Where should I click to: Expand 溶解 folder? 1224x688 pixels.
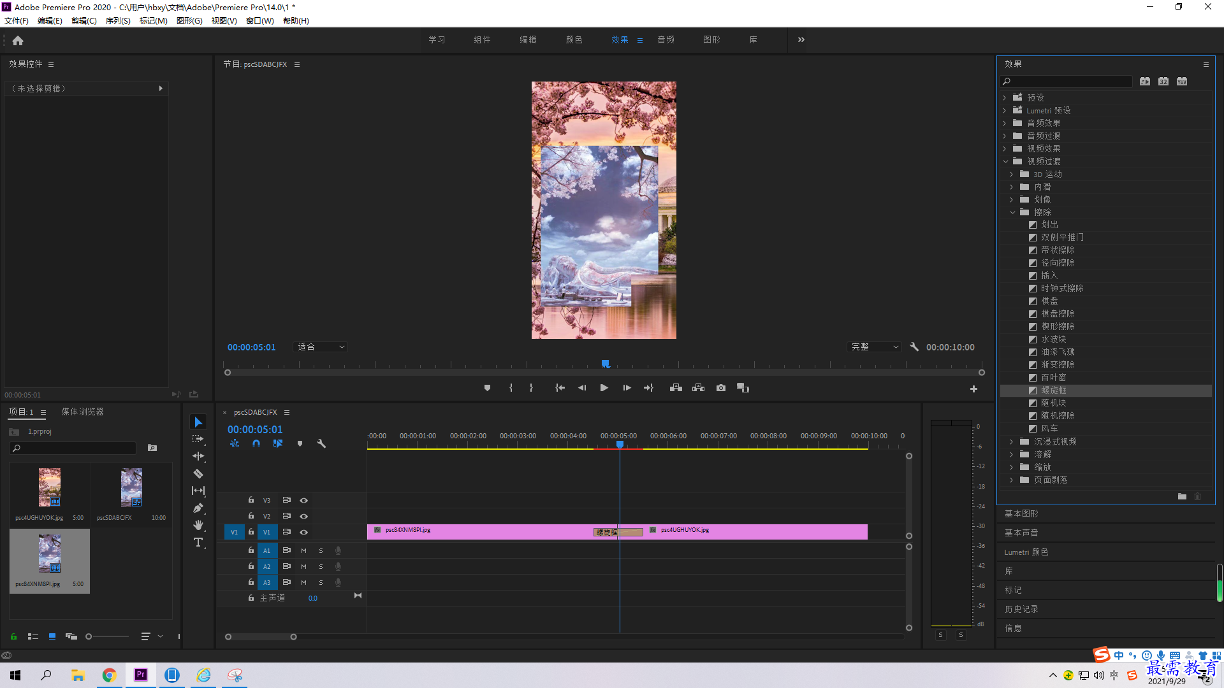coord(1012,454)
